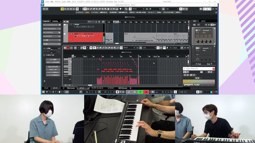This screenshot has width=255, height=143.
Task: Click the MIDI event length fix button
Action: point(53,62)
